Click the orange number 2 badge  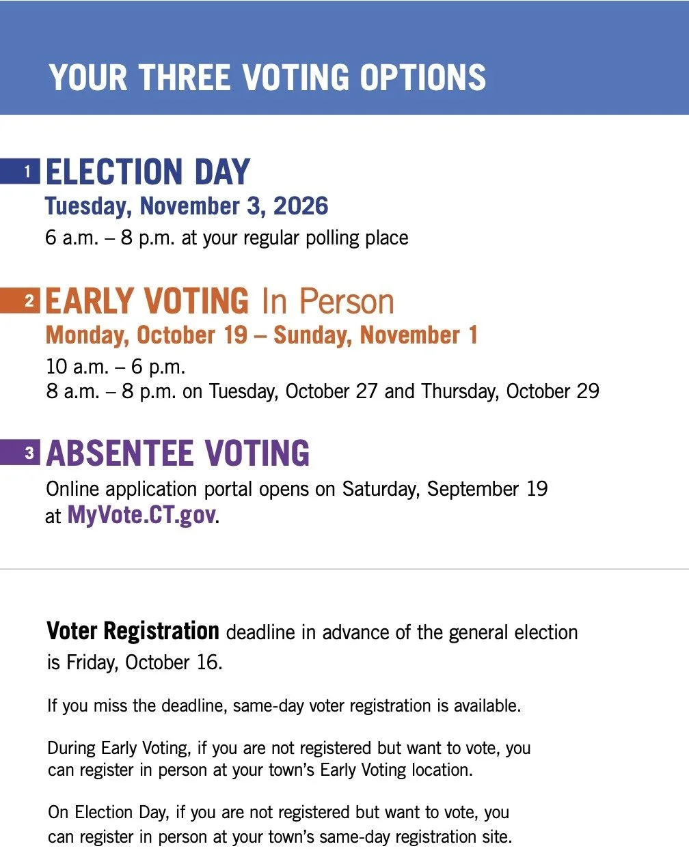pyautogui.click(x=20, y=300)
